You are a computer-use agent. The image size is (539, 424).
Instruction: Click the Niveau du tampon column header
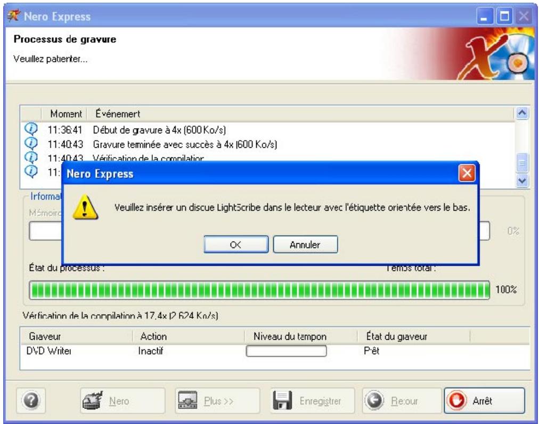[x=301, y=336]
